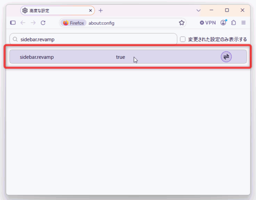The width and height of the screenshot is (256, 200).
Task: List all tabs with the chevron
Action: (x=198, y=11)
